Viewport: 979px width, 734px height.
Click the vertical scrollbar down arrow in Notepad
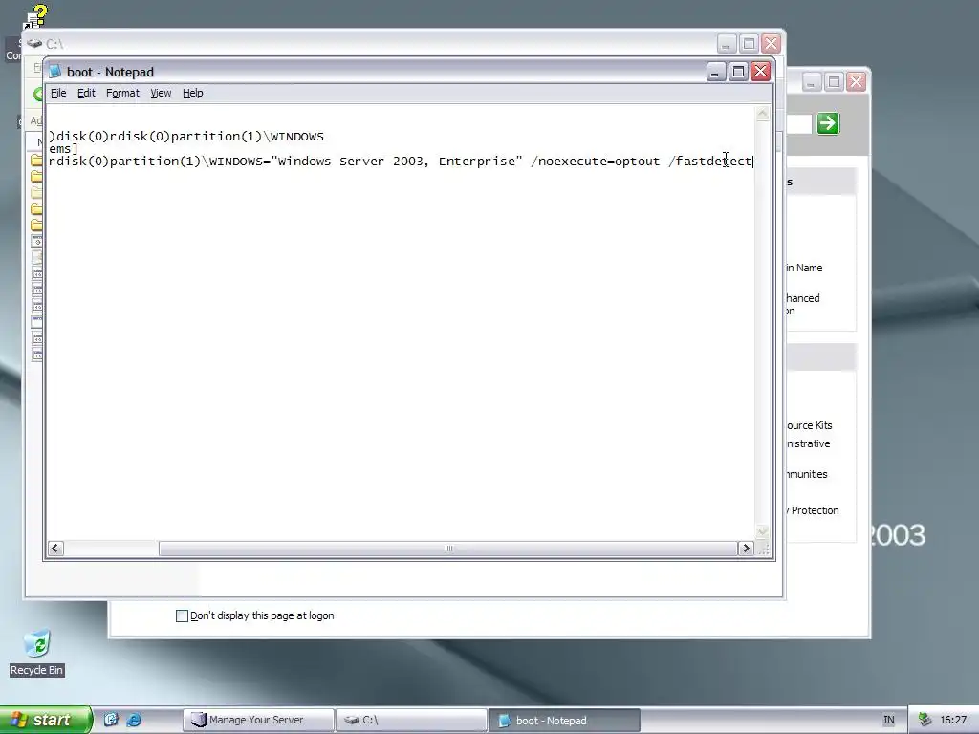point(762,531)
